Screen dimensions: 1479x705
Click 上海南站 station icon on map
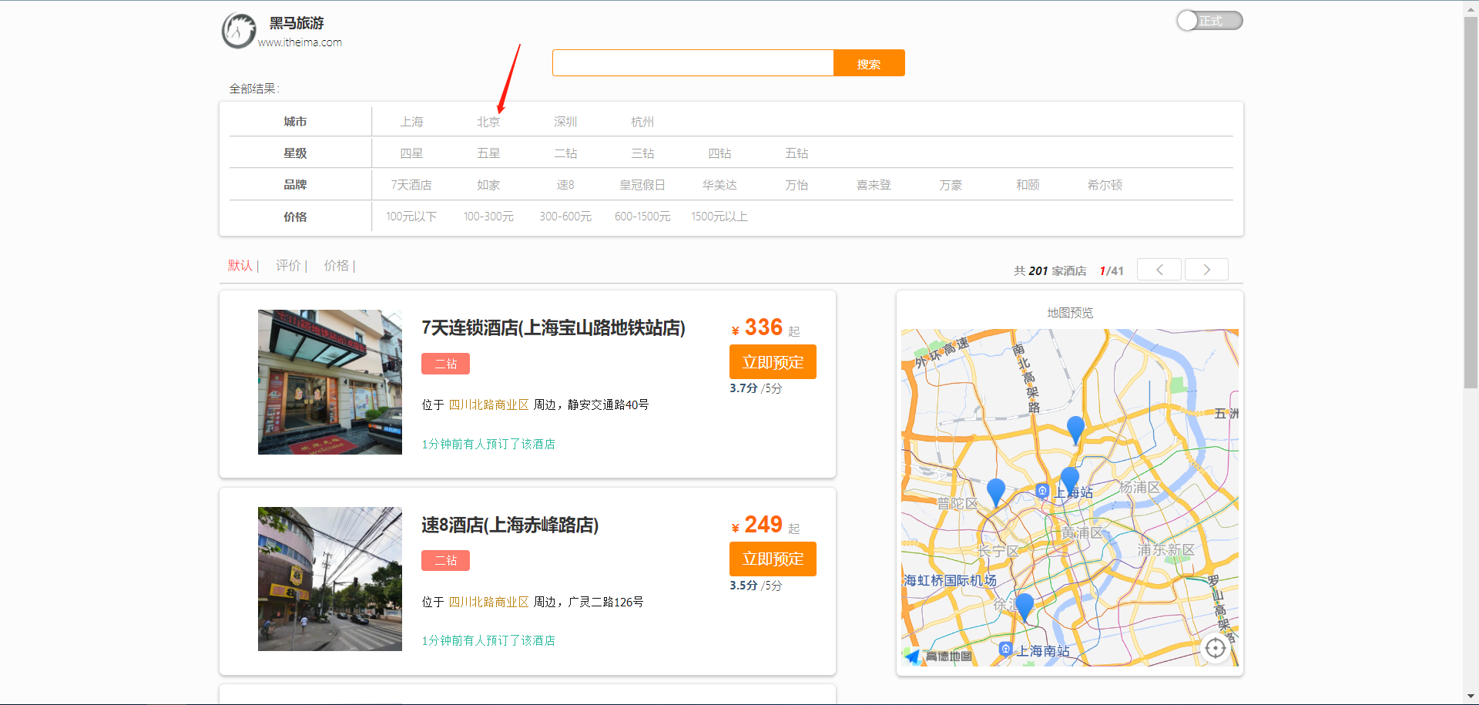(1005, 649)
